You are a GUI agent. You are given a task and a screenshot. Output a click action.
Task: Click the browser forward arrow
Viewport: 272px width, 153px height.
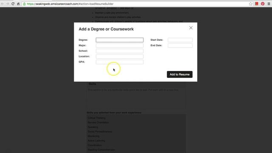click(8, 4)
